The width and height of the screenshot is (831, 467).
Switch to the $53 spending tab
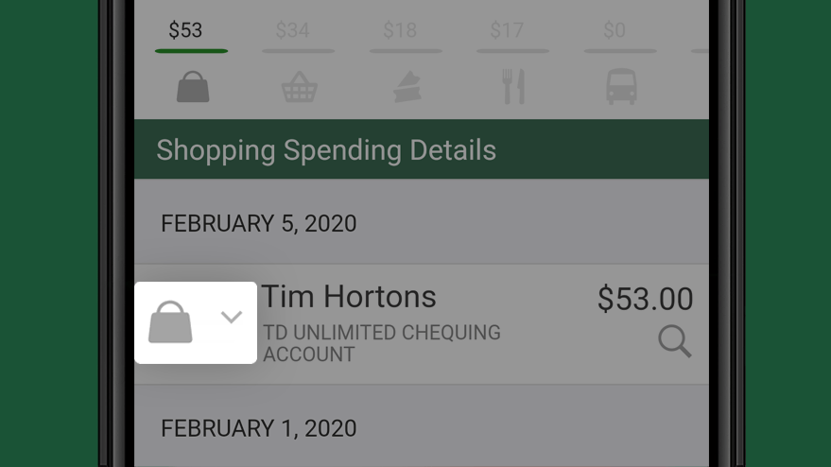185,30
